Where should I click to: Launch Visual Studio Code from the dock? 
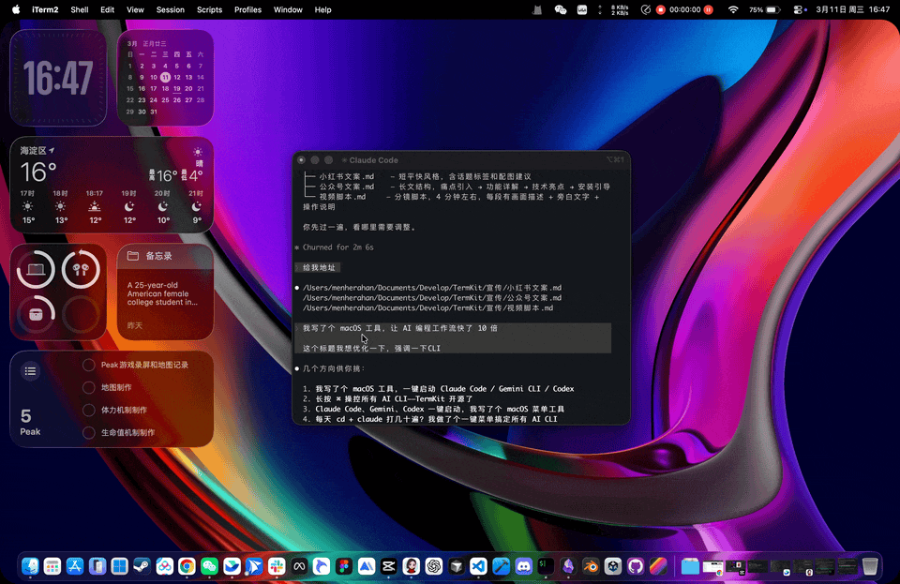[478, 567]
